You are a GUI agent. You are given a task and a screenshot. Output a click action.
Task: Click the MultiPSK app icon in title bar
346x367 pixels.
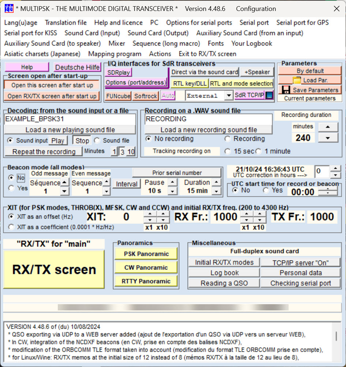point(9,9)
